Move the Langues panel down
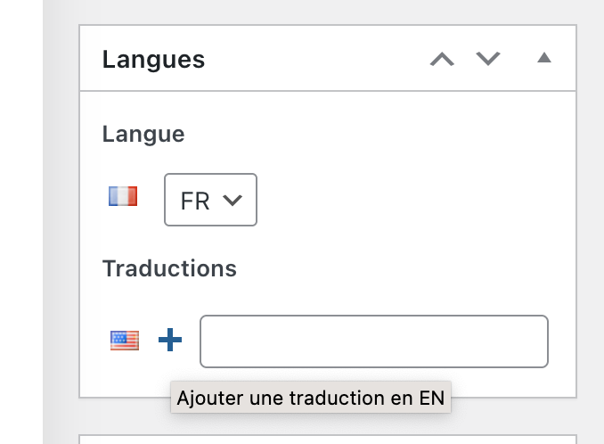Viewport: 604px width, 444px height. [x=488, y=60]
